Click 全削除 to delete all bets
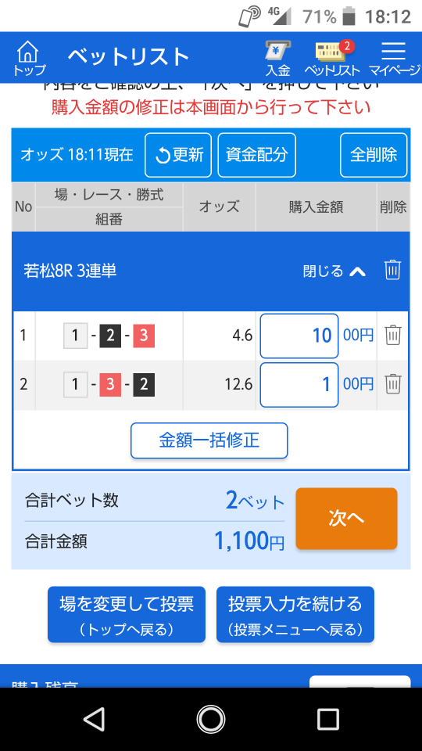The height and width of the screenshot is (751, 422). [x=374, y=155]
